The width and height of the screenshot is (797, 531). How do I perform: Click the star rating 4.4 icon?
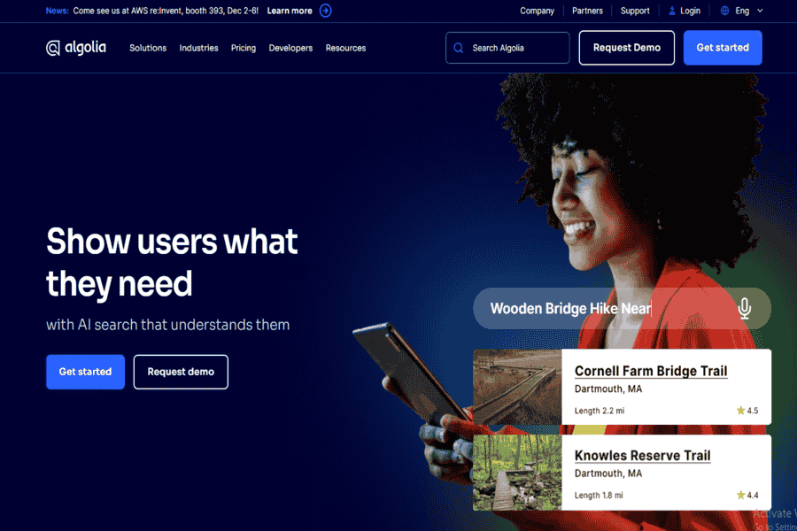[740, 495]
